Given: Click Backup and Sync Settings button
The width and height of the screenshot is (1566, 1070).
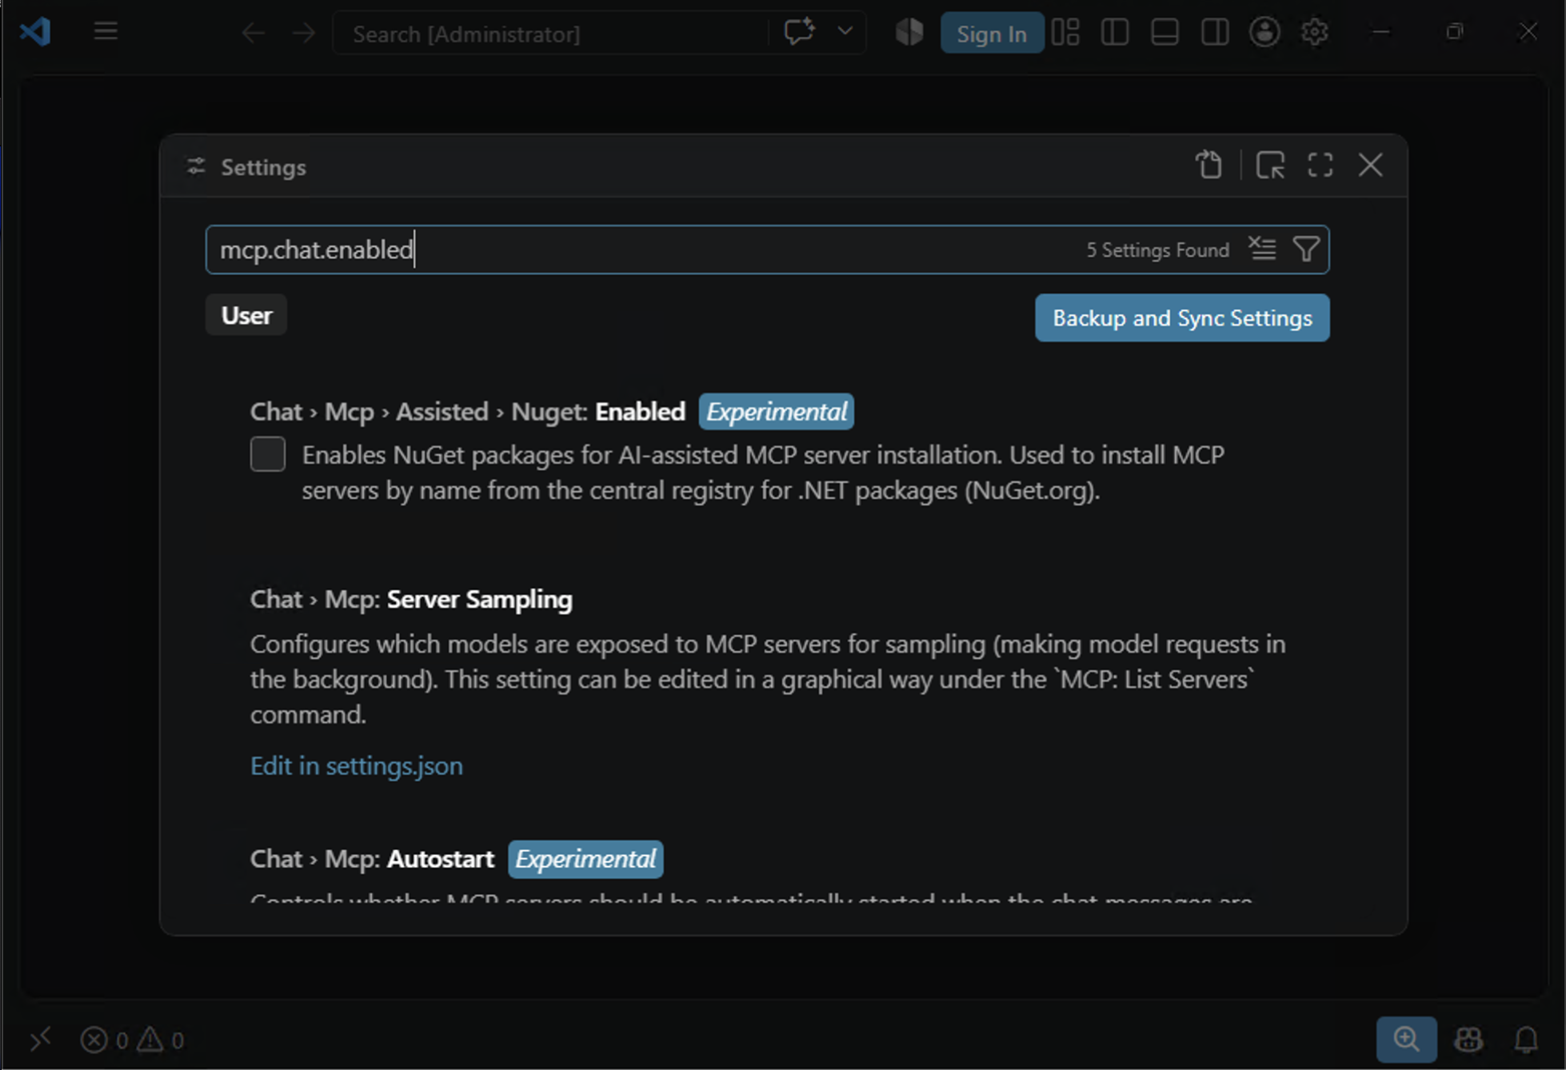Looking at the screenshot, I should click(1182, 318).
